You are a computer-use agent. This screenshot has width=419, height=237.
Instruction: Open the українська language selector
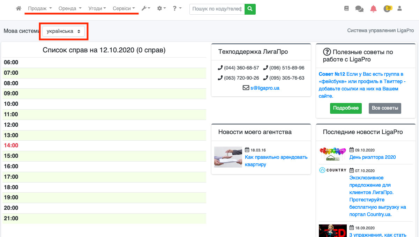coord(63,31)
